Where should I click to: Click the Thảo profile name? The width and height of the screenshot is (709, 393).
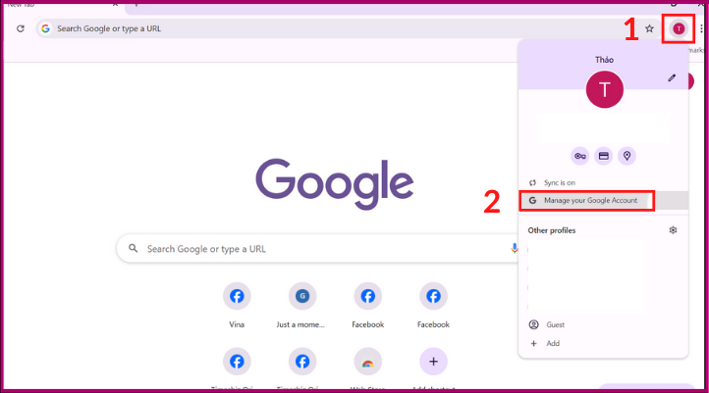[x=604, y=60]
